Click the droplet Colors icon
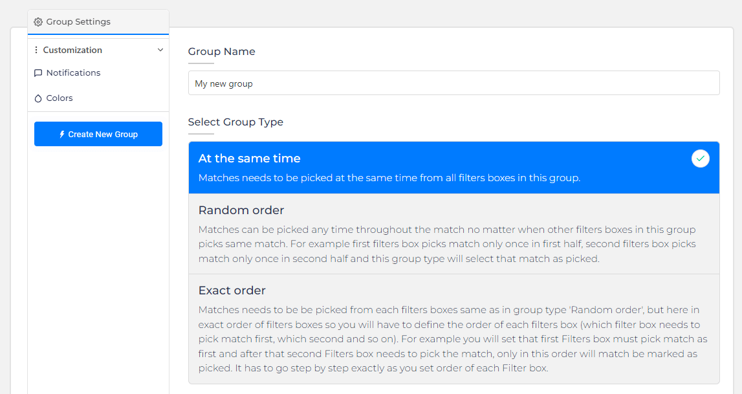The image size is (742, 394). (38, 98)
